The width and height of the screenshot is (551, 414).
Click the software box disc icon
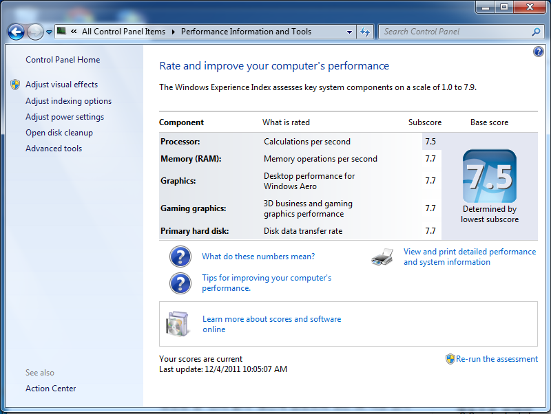177,324
